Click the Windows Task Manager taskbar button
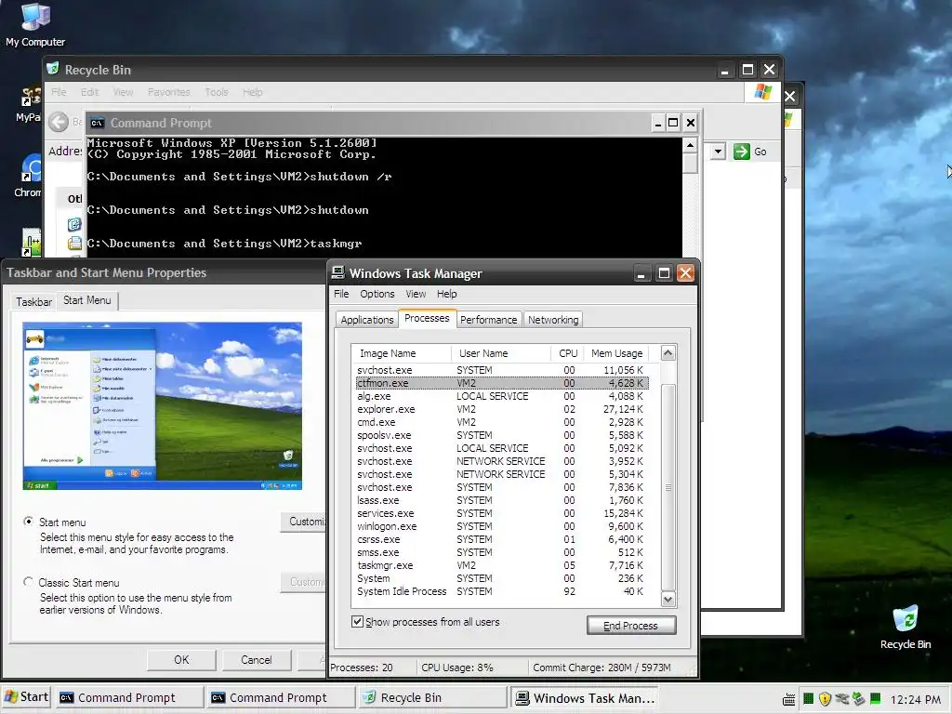 click(586, 697)
